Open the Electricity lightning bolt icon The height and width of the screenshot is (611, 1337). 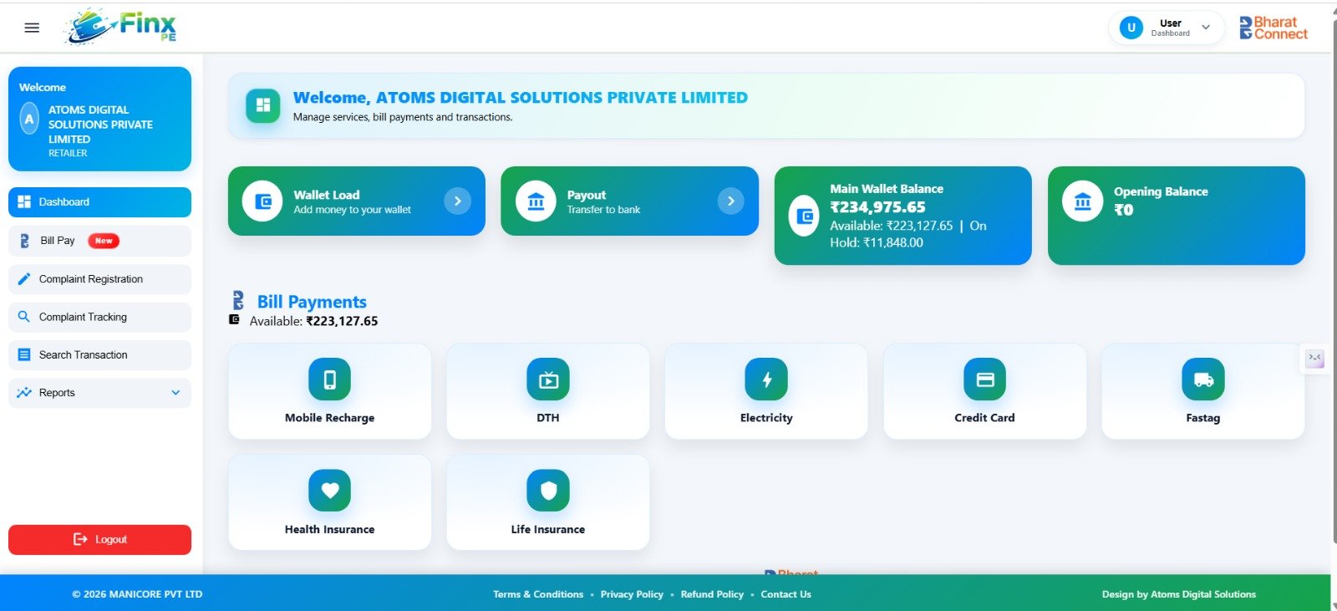coord(766,379)
